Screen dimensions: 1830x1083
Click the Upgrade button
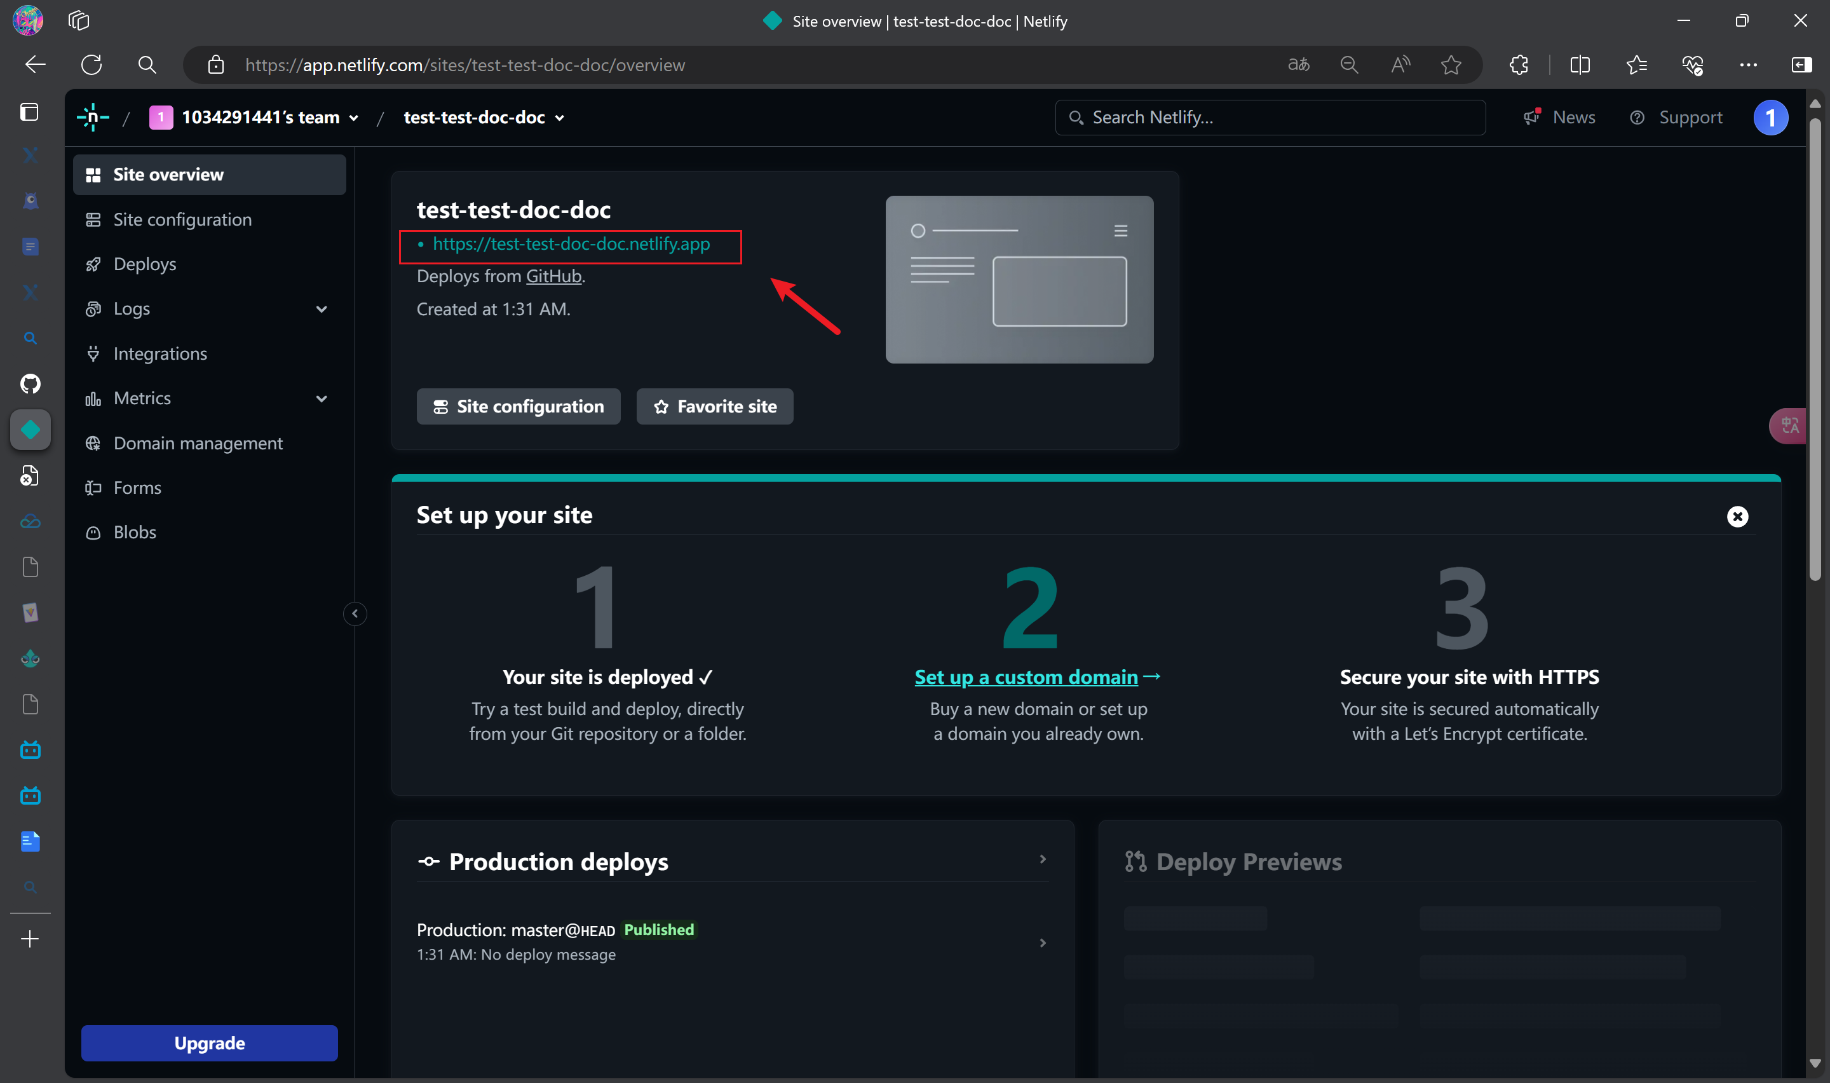tap(209, 1043)
